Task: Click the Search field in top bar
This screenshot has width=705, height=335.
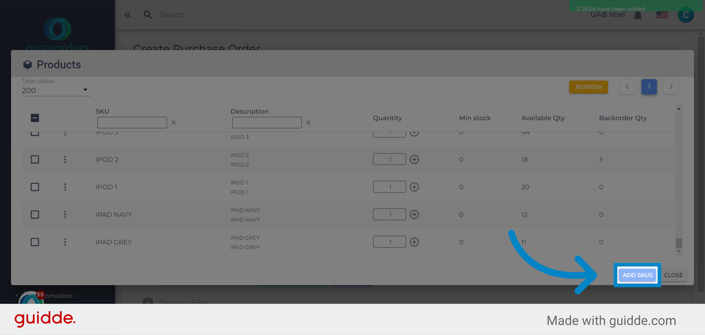Action: pyautogui.click(x=171, y=15)
